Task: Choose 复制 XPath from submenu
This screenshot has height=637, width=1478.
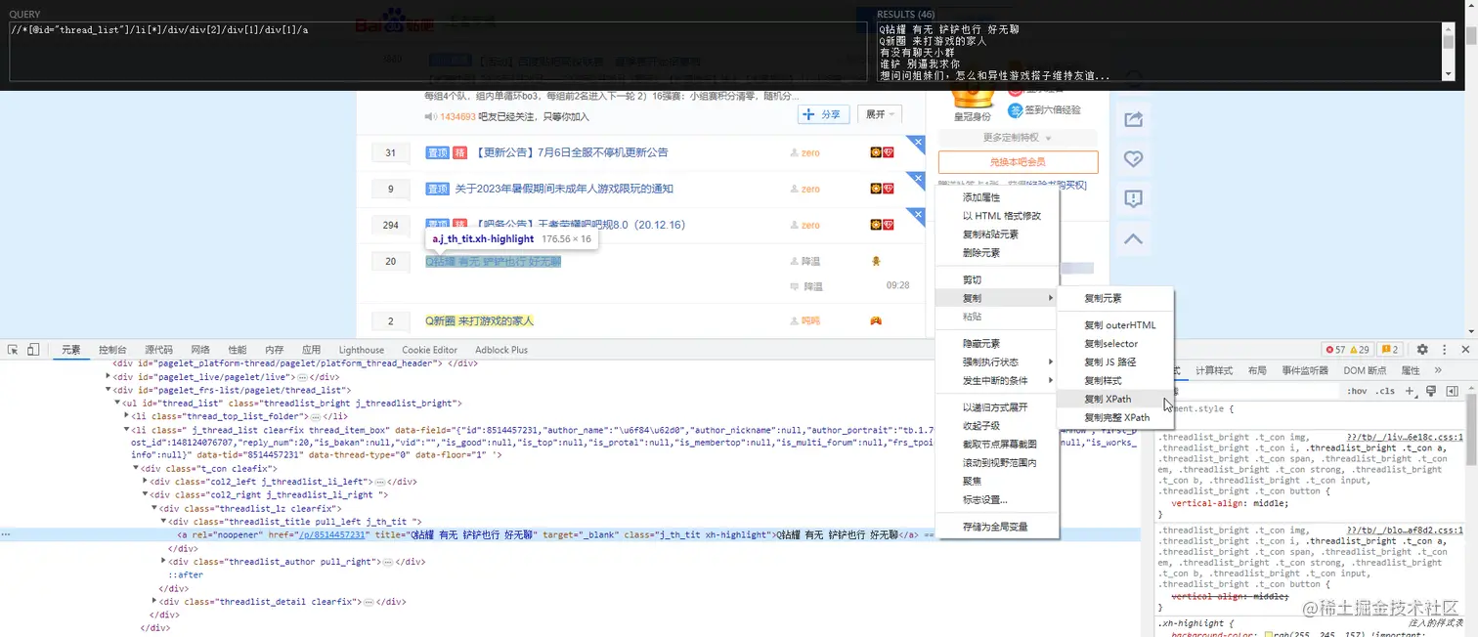Action: 1114,399
